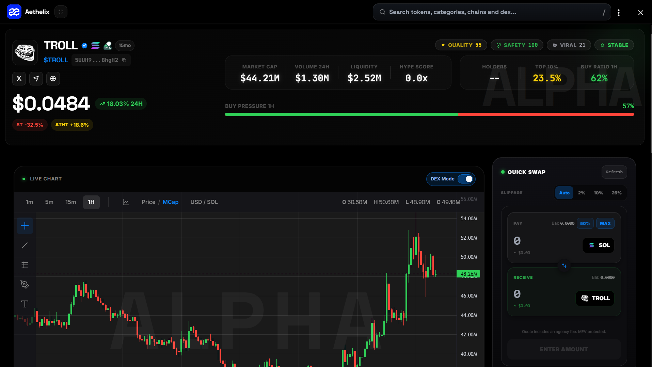Open the Telegram social link
Screen dimensions: 652x367
[36, 79]
